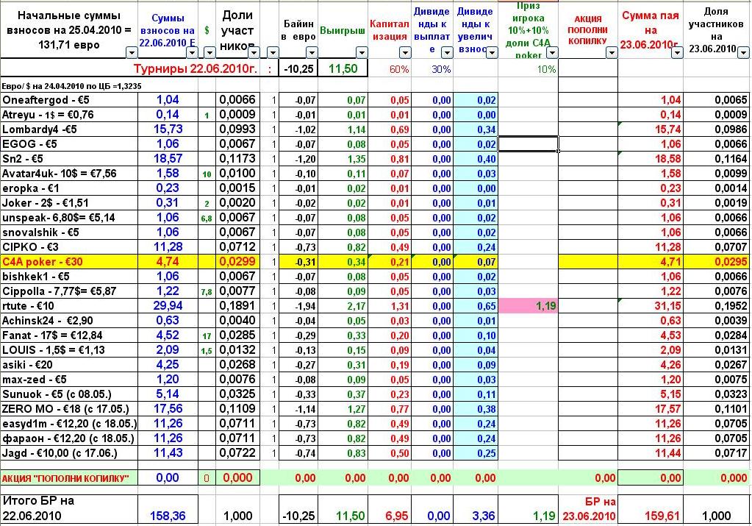Click the фараон - €12,20 (с 18.05.) cell
Screen dimensions: 752x526
[69, 438]
